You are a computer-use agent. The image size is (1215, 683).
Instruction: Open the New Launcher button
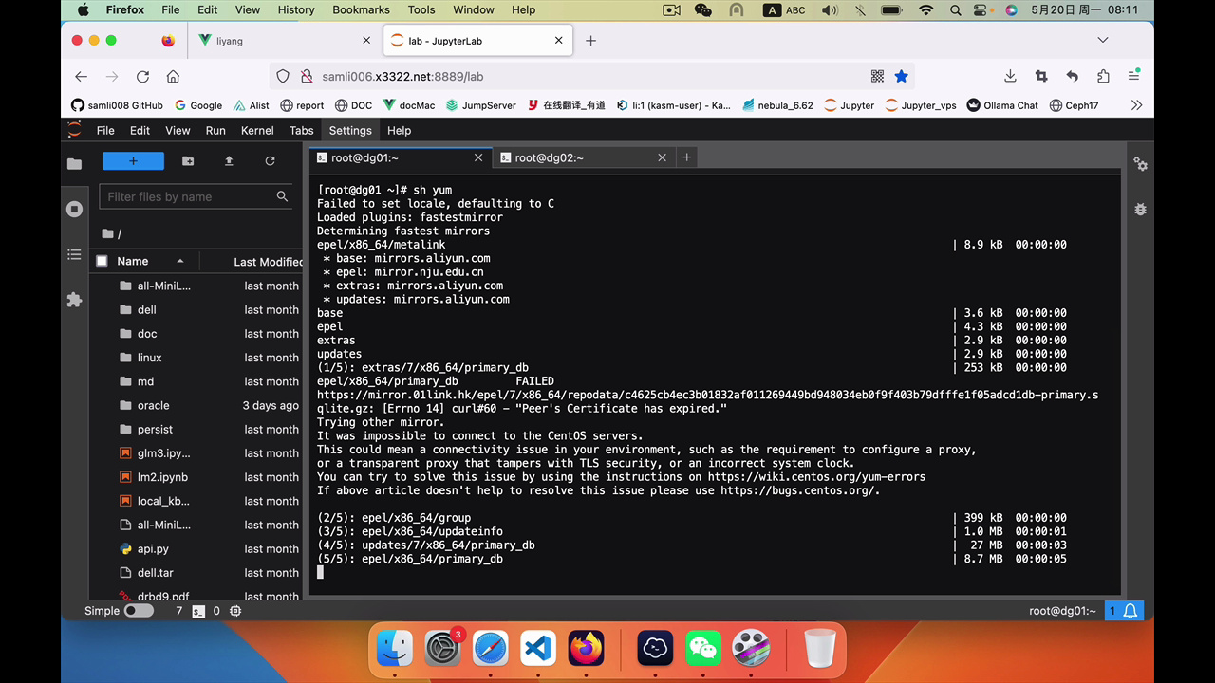point(133,160)
